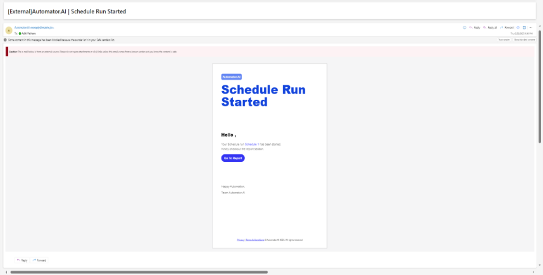The image size is (543, 275).
Task: Click Reply at the bottom of the message
Action: pos(22,260)
